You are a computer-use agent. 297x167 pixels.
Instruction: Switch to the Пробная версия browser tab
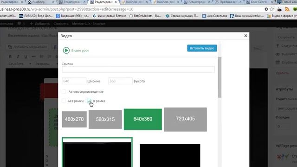click(x=228, y=2)
